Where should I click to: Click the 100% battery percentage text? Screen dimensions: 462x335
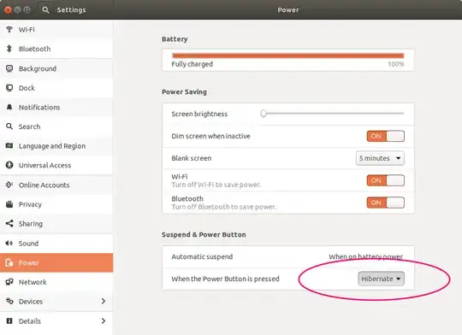point(396,64)
